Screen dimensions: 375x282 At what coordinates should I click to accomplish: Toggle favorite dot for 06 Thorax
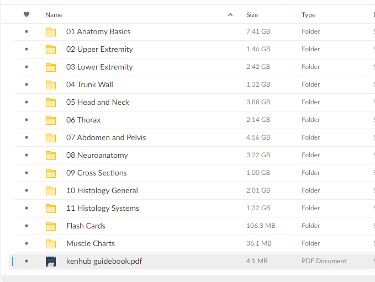click(x=27, y=120)
